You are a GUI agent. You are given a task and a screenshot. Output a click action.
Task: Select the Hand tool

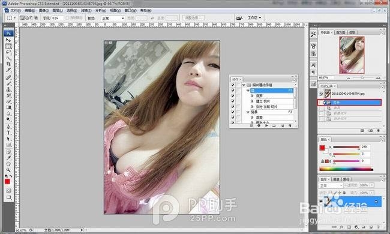pyautogui.click(x=8, y=164)
